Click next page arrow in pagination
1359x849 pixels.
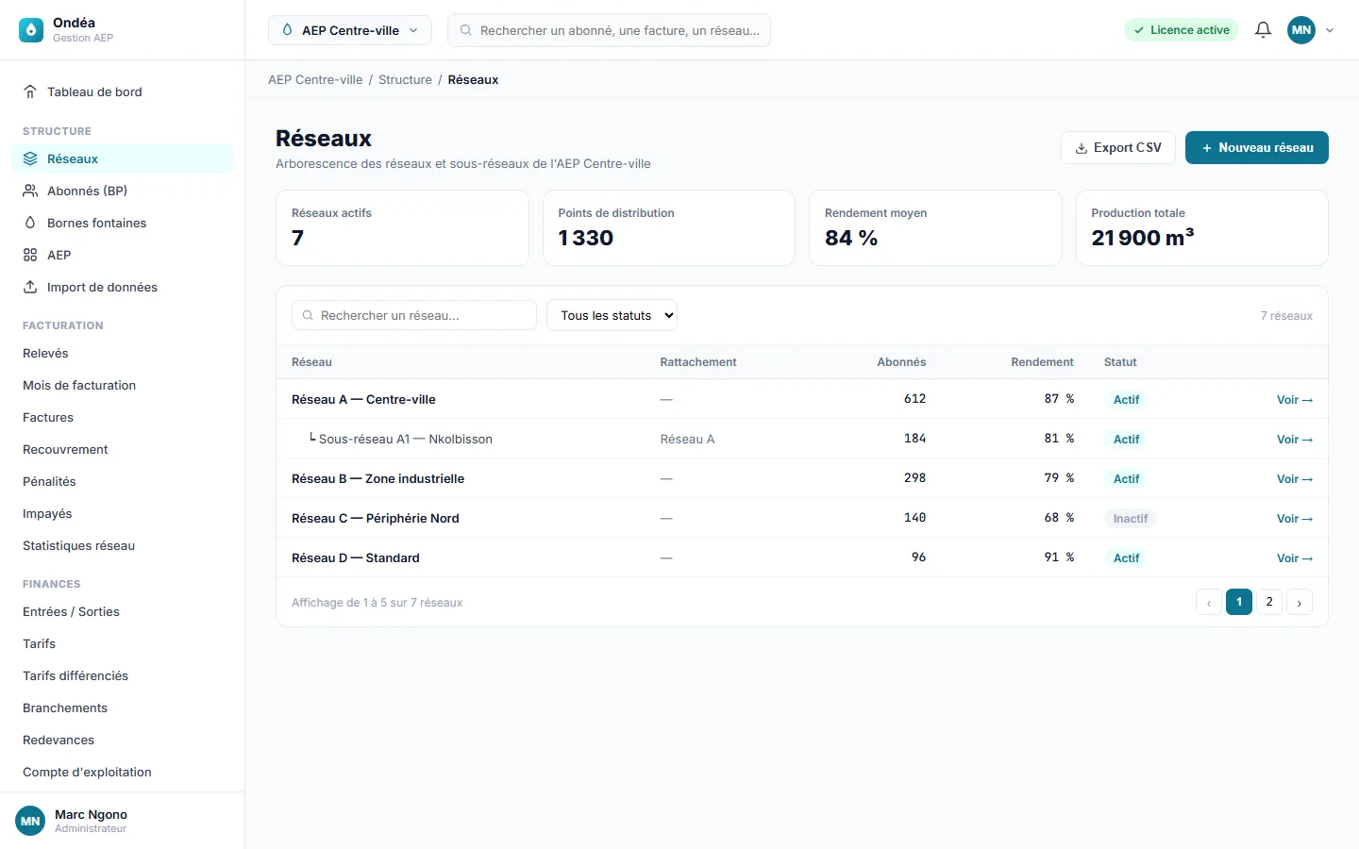tap(1300, 602)
